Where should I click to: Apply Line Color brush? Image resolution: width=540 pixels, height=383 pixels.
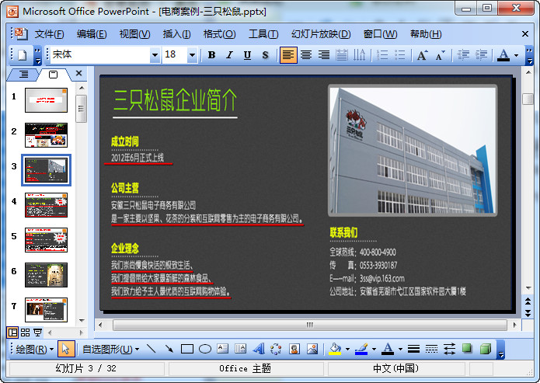tap(361, 349)
